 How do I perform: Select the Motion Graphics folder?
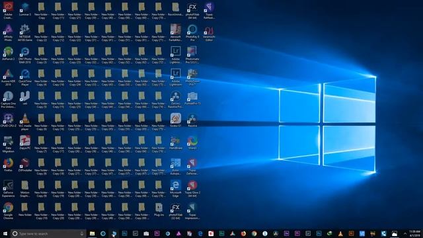coord(25,189)
